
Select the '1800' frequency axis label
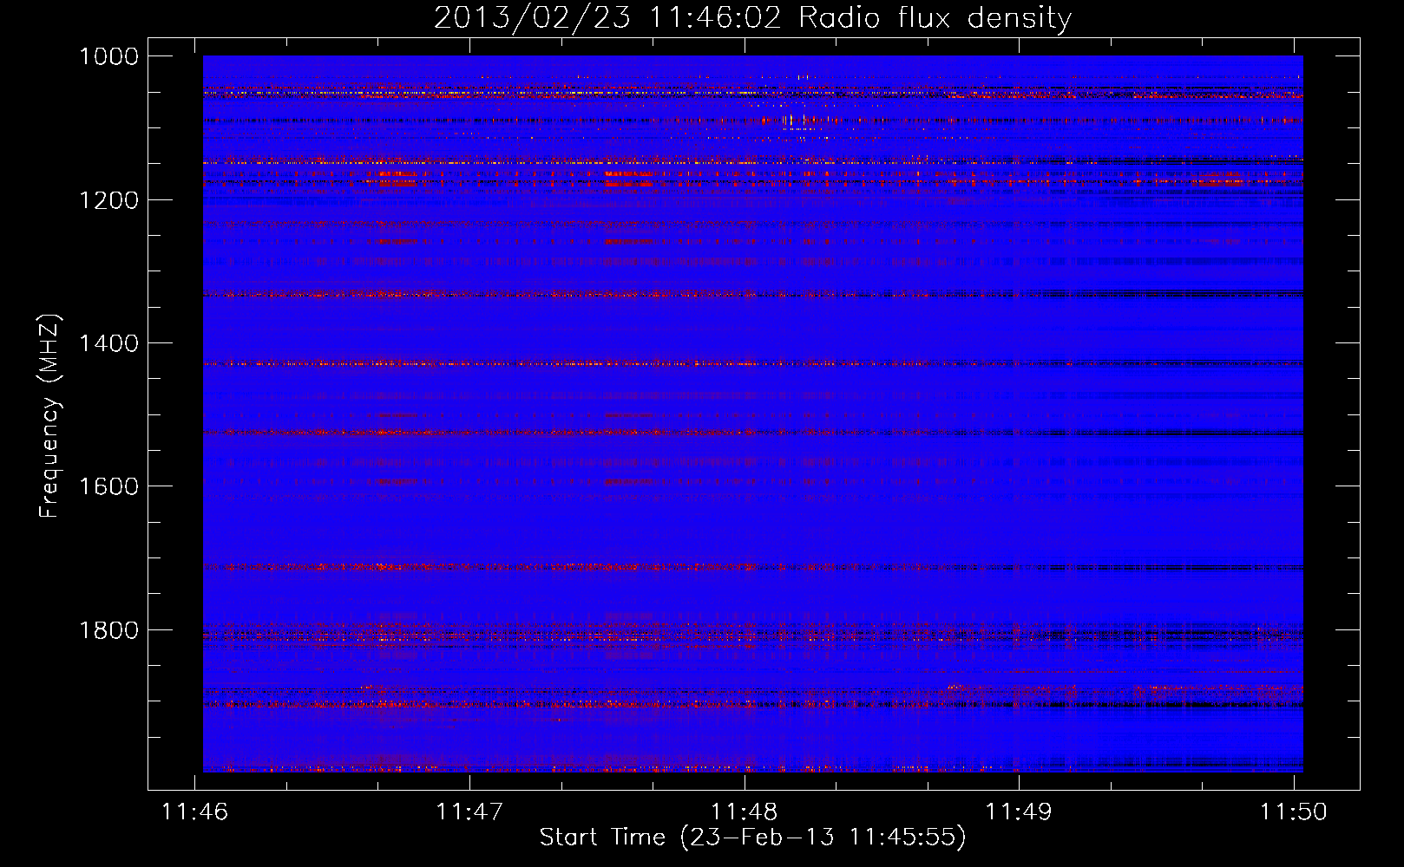click(x=108, y=630)
